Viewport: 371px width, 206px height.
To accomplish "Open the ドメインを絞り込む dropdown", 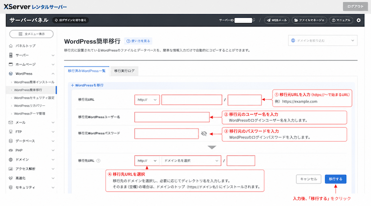I will [x=322, y=40].
